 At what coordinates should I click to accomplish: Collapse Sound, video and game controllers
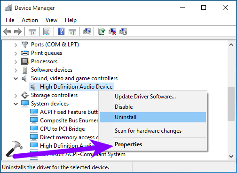pos(16,79)
